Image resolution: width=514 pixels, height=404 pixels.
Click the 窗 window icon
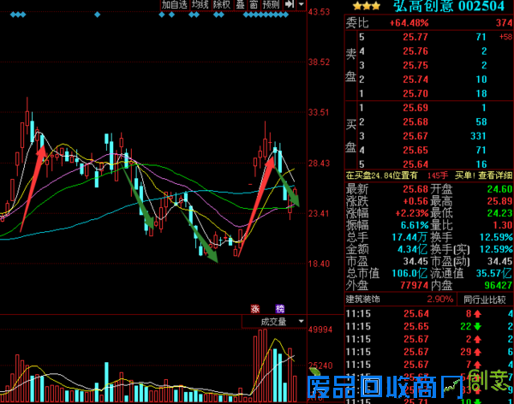pyautogui.click(x=254, y=5)
